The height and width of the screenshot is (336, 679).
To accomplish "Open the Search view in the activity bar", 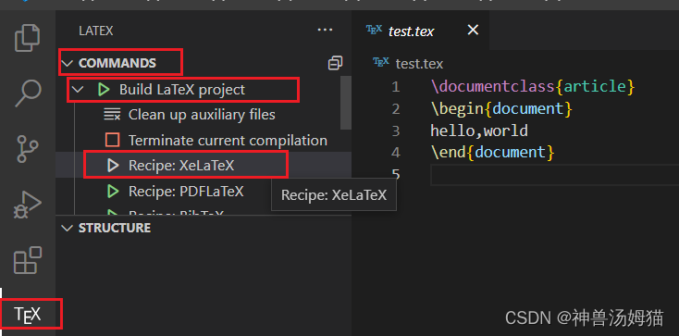I will coord(28,93).
